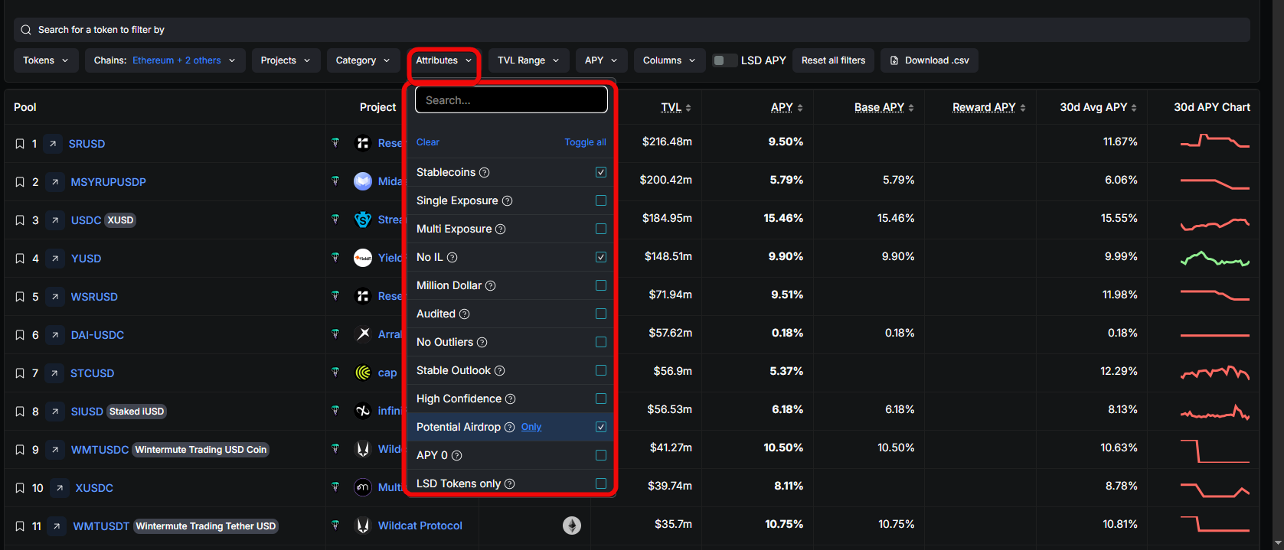The width and height of the screenshot is (1284, 550).
Task: Toggle the LSD APY switch
Action: (x=724, y=60)
